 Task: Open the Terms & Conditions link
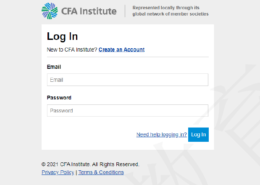pos(101,172)
